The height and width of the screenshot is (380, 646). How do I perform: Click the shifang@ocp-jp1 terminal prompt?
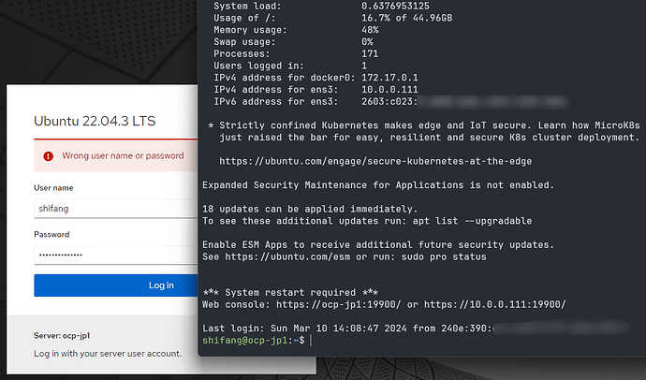(254, 340)
